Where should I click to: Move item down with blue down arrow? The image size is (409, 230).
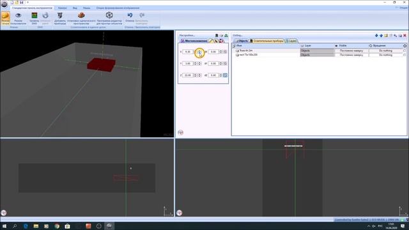click(x=376, y=36)
